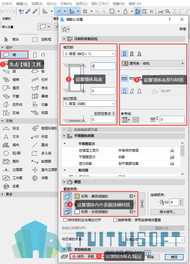This screenshot has width=190, height=264.
Task: Click the reference line offset input field
Action: (172, 119)
